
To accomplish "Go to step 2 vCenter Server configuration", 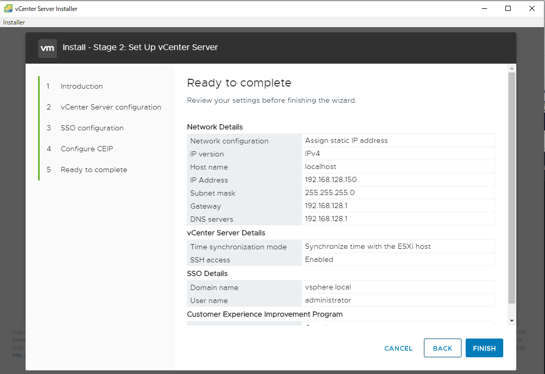I will coord(111,107).
